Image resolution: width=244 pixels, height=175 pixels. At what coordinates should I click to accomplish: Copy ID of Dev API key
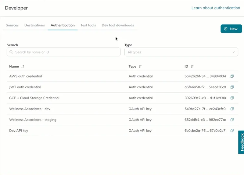(232, 131)
